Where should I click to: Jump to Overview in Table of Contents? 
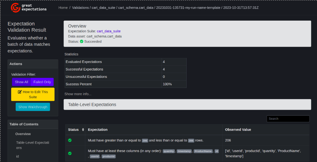click(x=23, y=134)
